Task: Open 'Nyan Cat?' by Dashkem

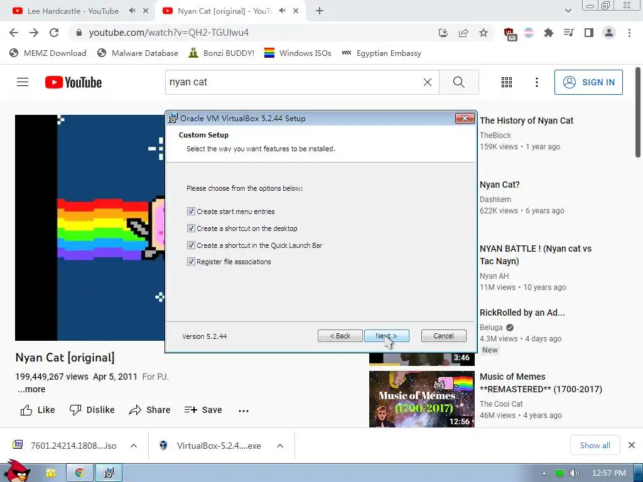Action: click(499, 185)
